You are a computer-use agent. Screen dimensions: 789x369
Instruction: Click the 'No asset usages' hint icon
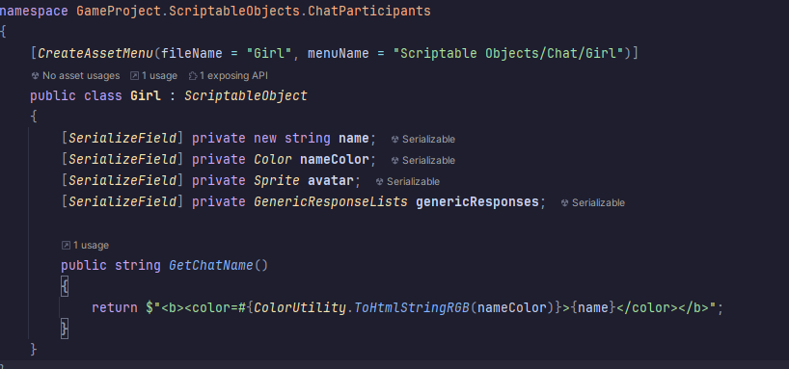coord(35,76)
